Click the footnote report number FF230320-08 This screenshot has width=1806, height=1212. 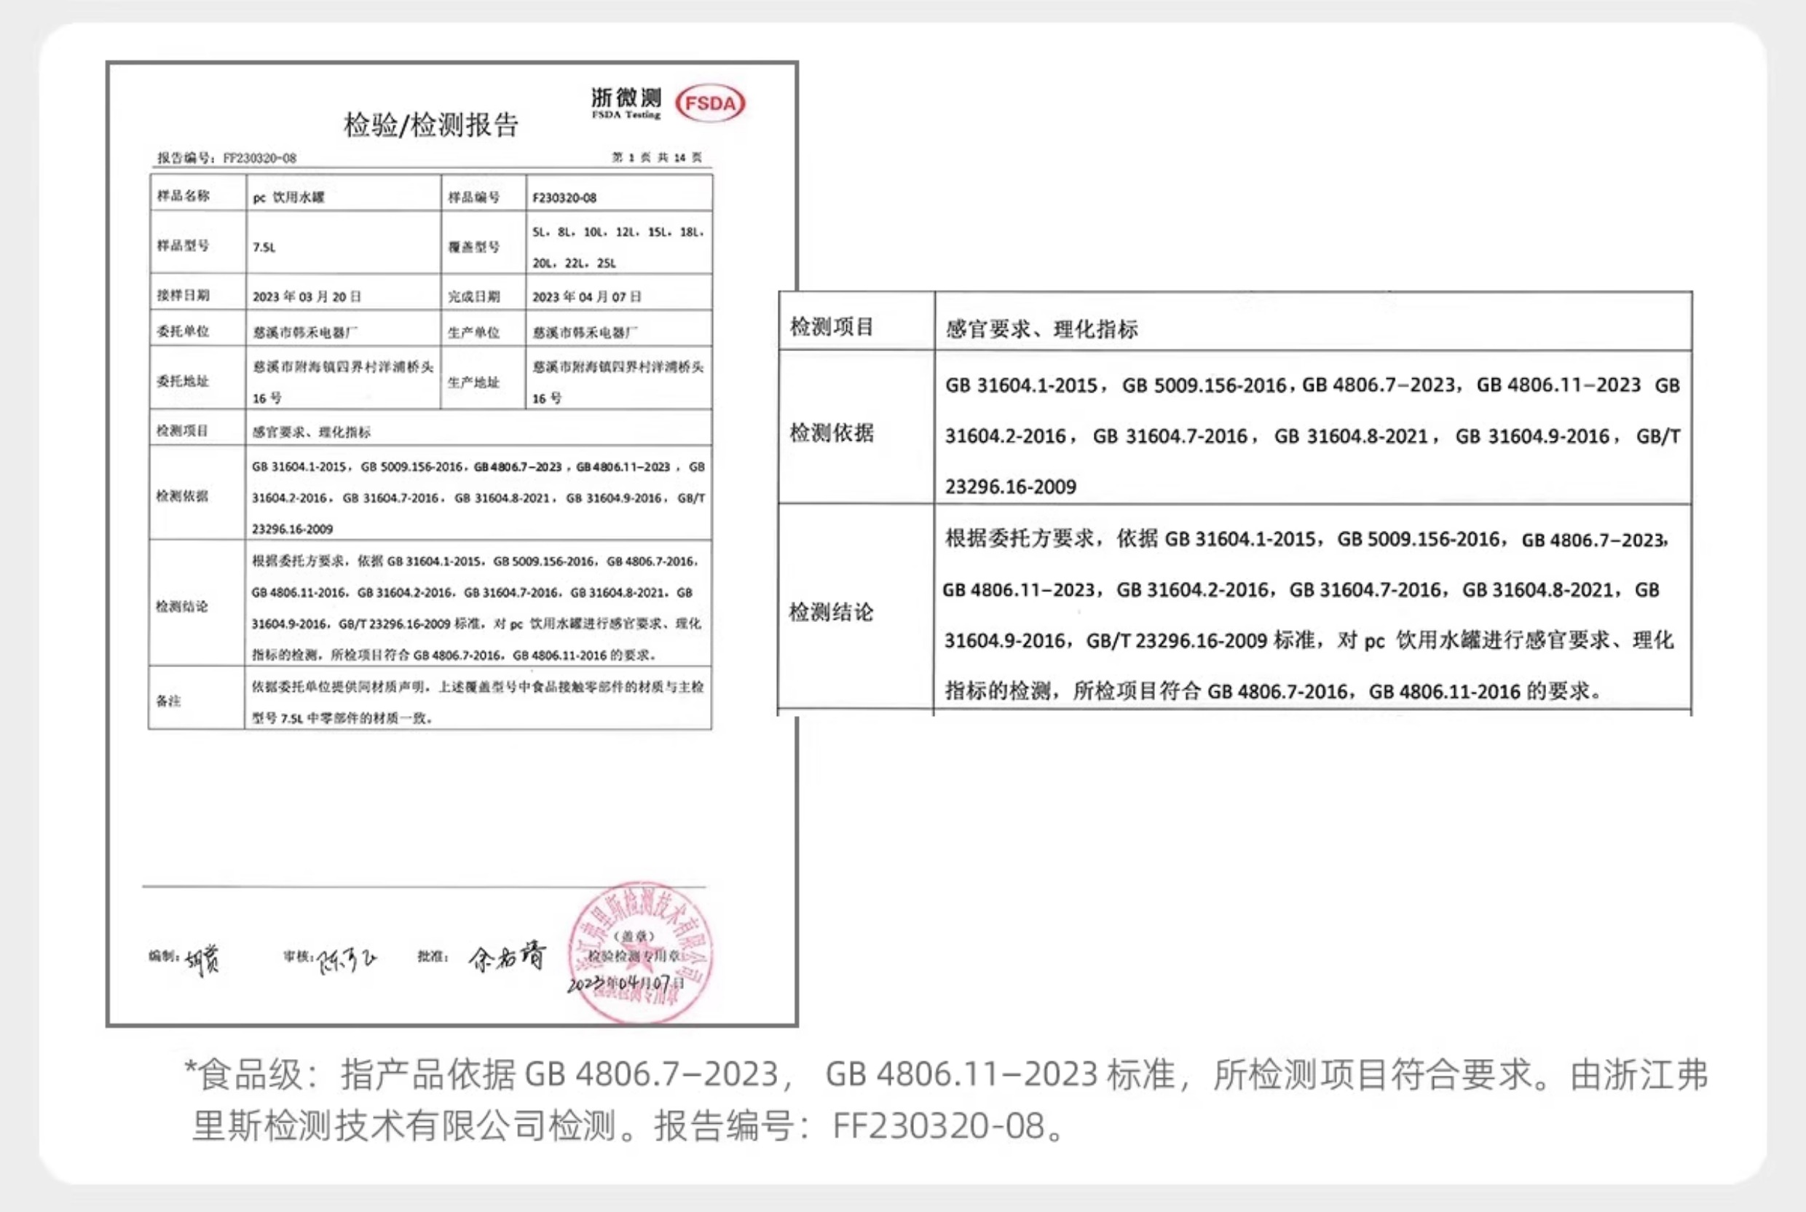tap(938, 1126)
